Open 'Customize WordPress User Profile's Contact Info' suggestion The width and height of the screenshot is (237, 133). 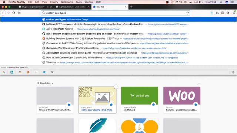118,48
